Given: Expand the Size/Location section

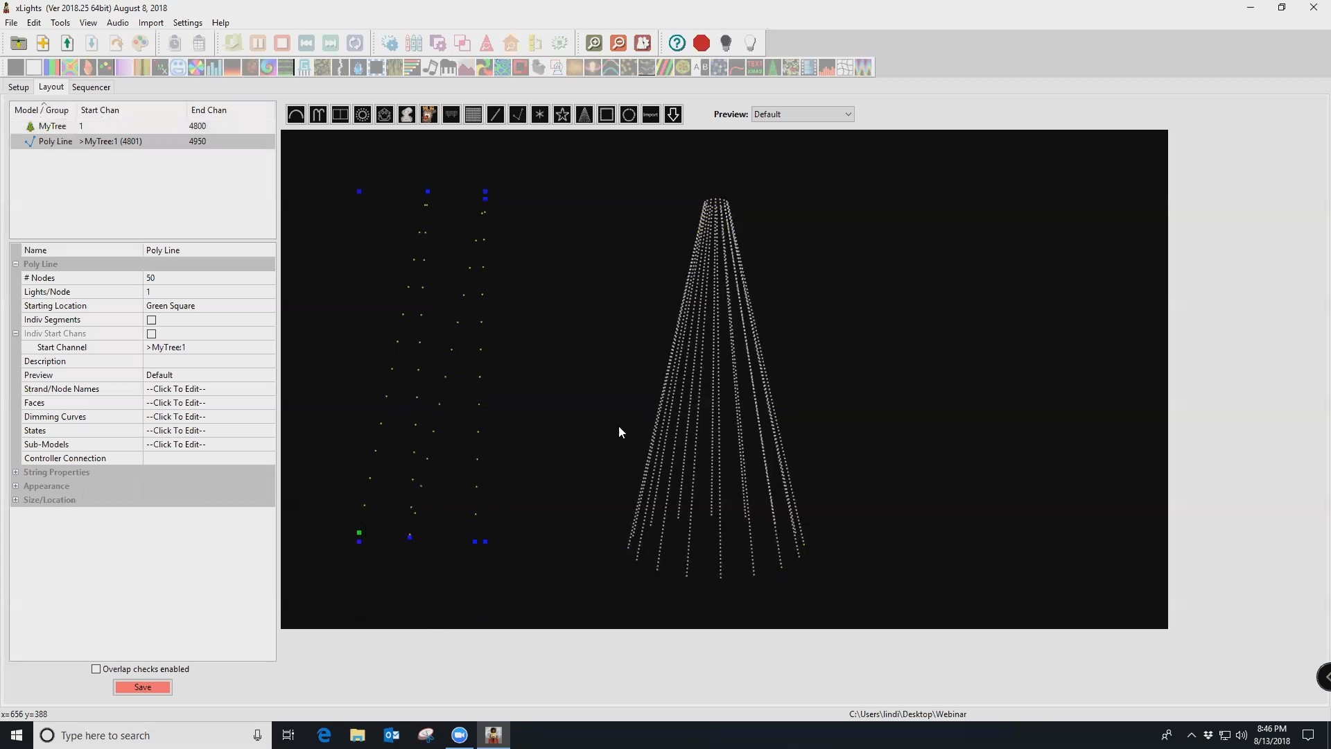Looking at the screenshot, I should (x=16, y=500).
